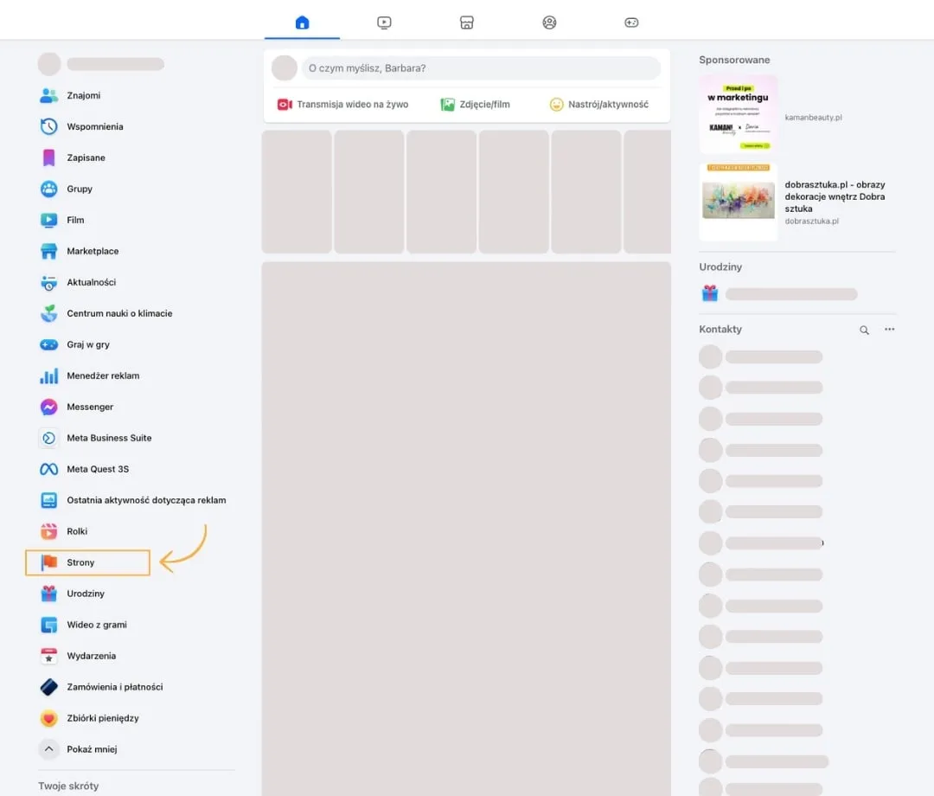Open Menedżer reklam chart icon
The image size is (934, 796).
click(x=48, y=376)
